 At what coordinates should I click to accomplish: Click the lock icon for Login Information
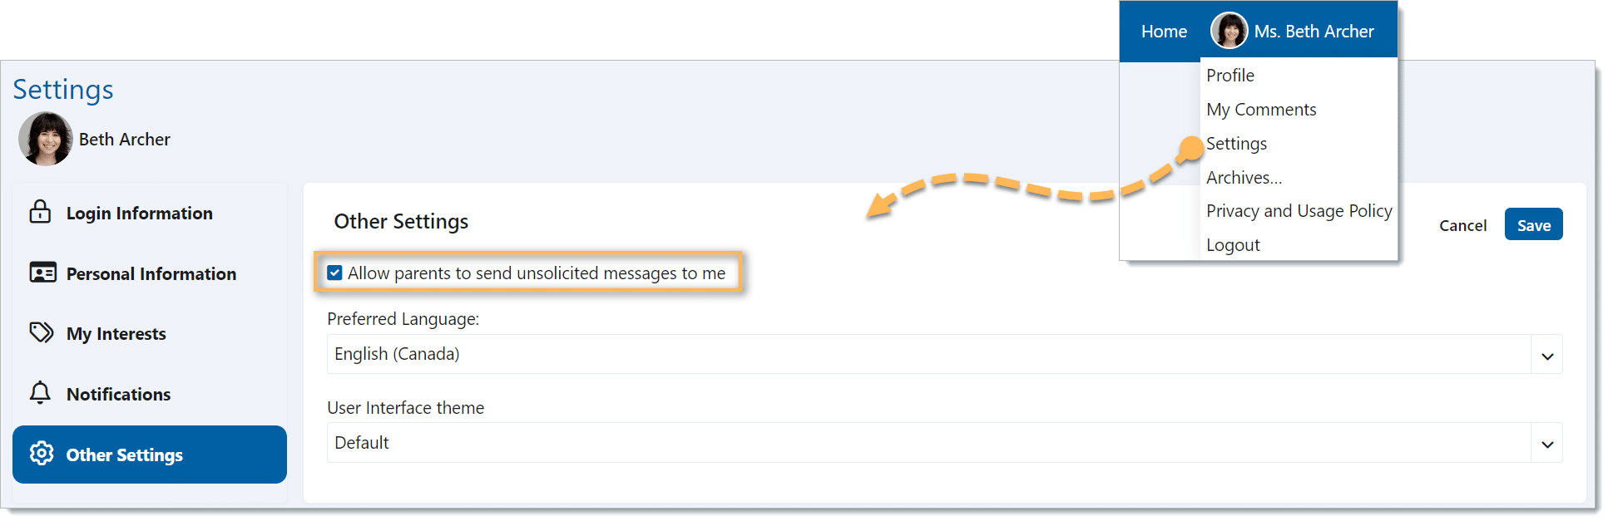pos(40,212)
